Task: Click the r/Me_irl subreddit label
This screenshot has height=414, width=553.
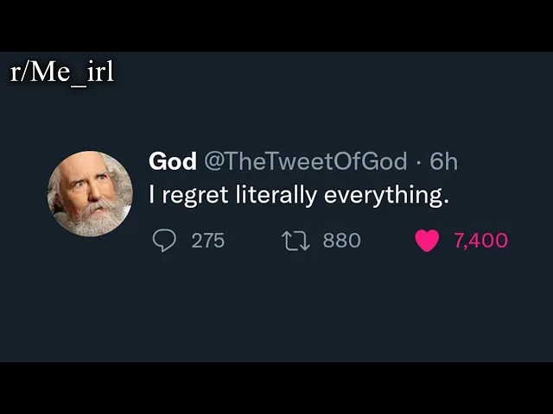Action: tap(62, 72)
